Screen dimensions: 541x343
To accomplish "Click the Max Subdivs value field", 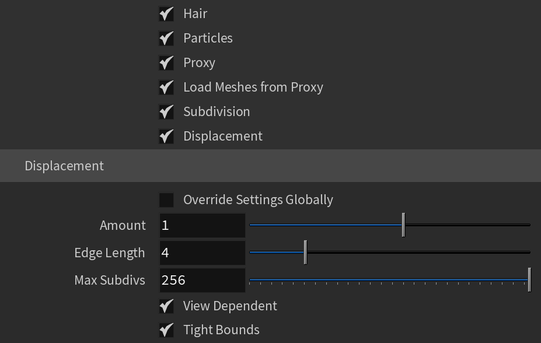I will (203, 280).
